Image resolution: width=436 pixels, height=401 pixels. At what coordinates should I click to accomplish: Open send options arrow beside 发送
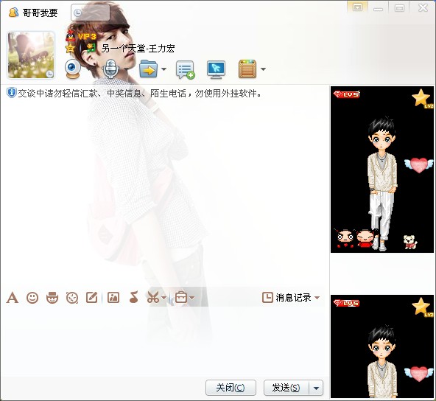[x=316, y=388]
